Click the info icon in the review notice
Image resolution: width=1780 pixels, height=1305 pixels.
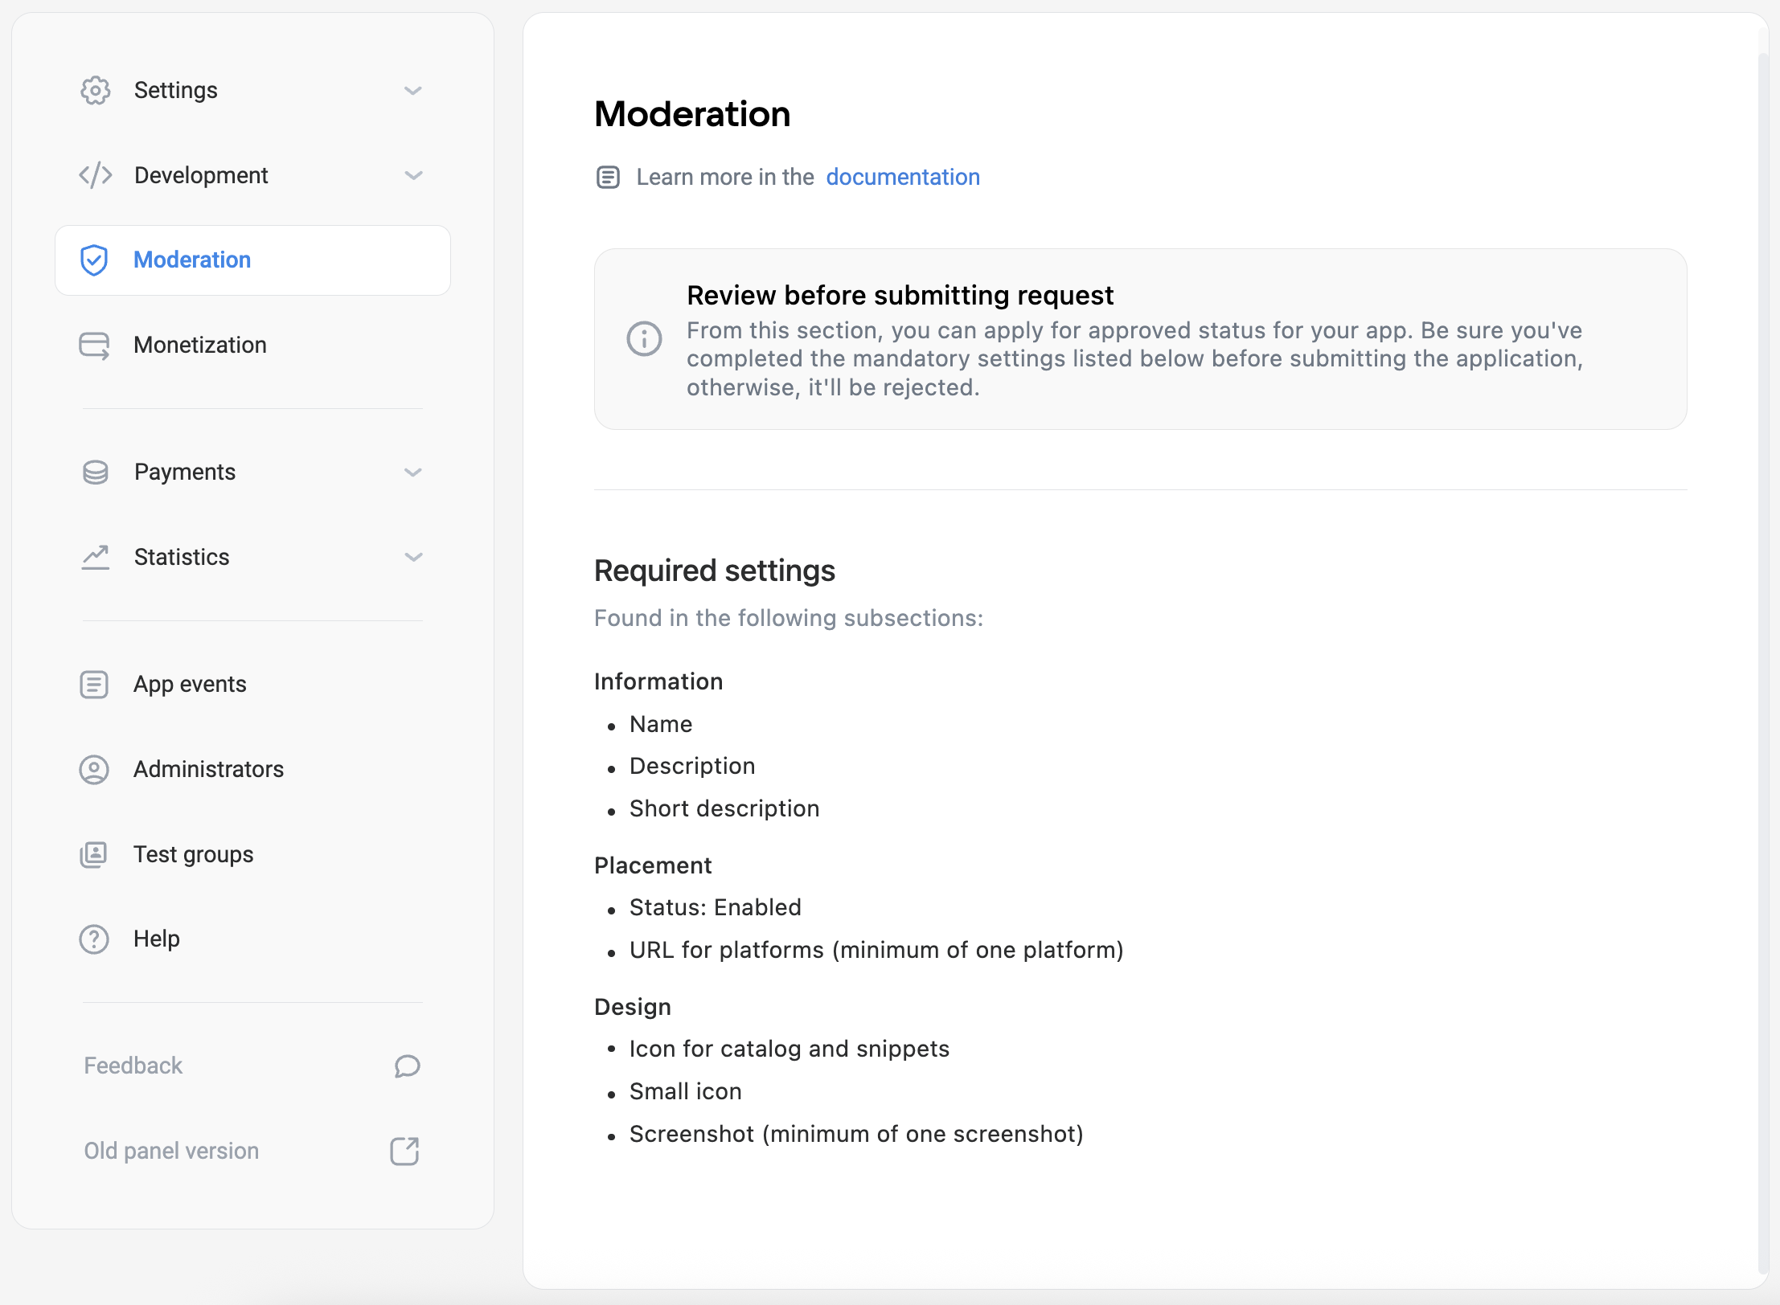(x=644, y=339)
